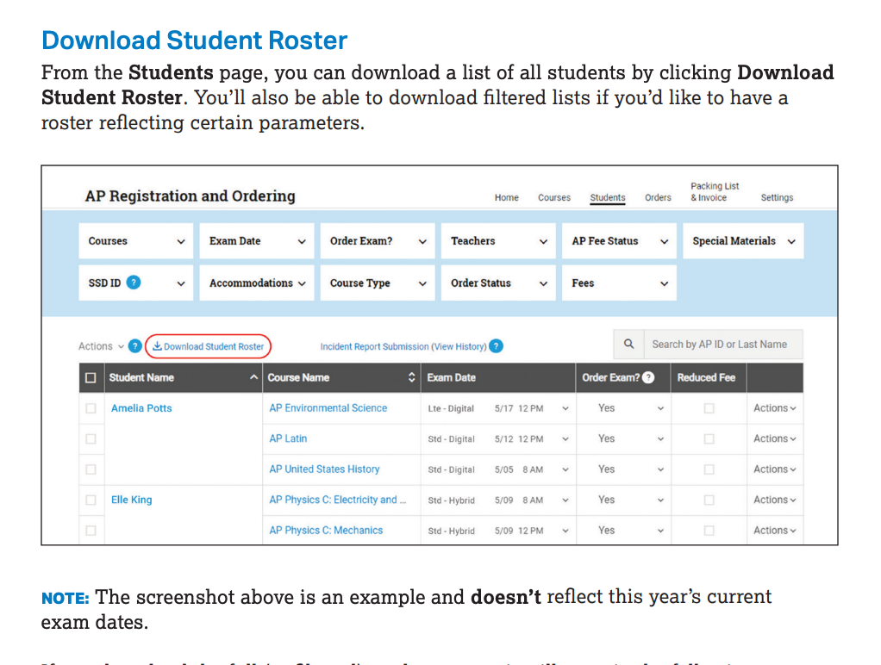The image size is (881, 665).
Task: Click the help icon after Incident Report Submission
Action: (496, 346)
